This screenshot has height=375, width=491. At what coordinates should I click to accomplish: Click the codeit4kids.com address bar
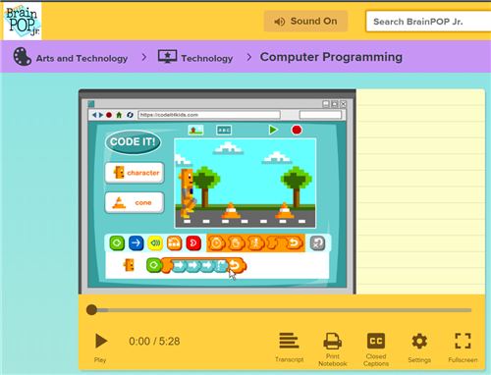point(209,115)
